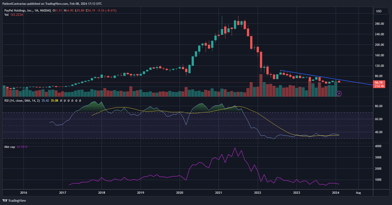This screenshot has height=205, width=392.
Task: Click the 200B market cap axis label
Action: [378, 169]
